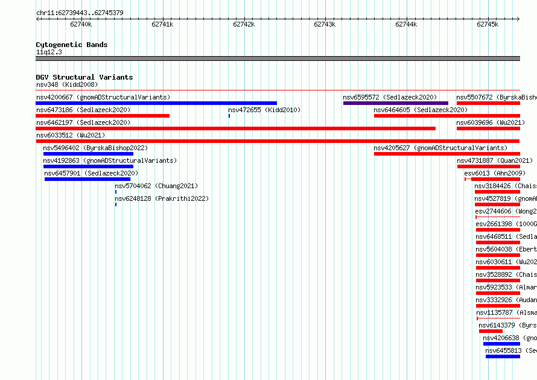537x380 pixels.
Task: Select nsv5496402 ByrskaBishop2022 label
Action: pyautogui.click(x=95, y=148)
